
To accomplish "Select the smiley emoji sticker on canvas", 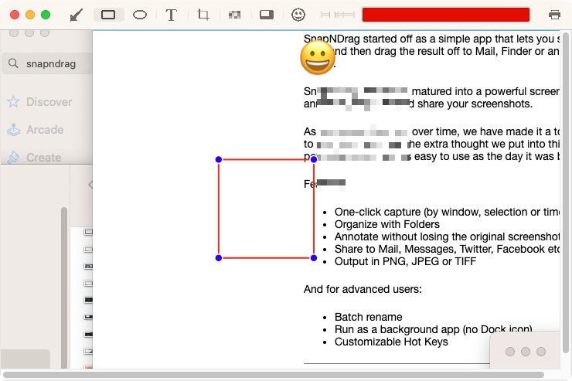I will coord(318,58).
